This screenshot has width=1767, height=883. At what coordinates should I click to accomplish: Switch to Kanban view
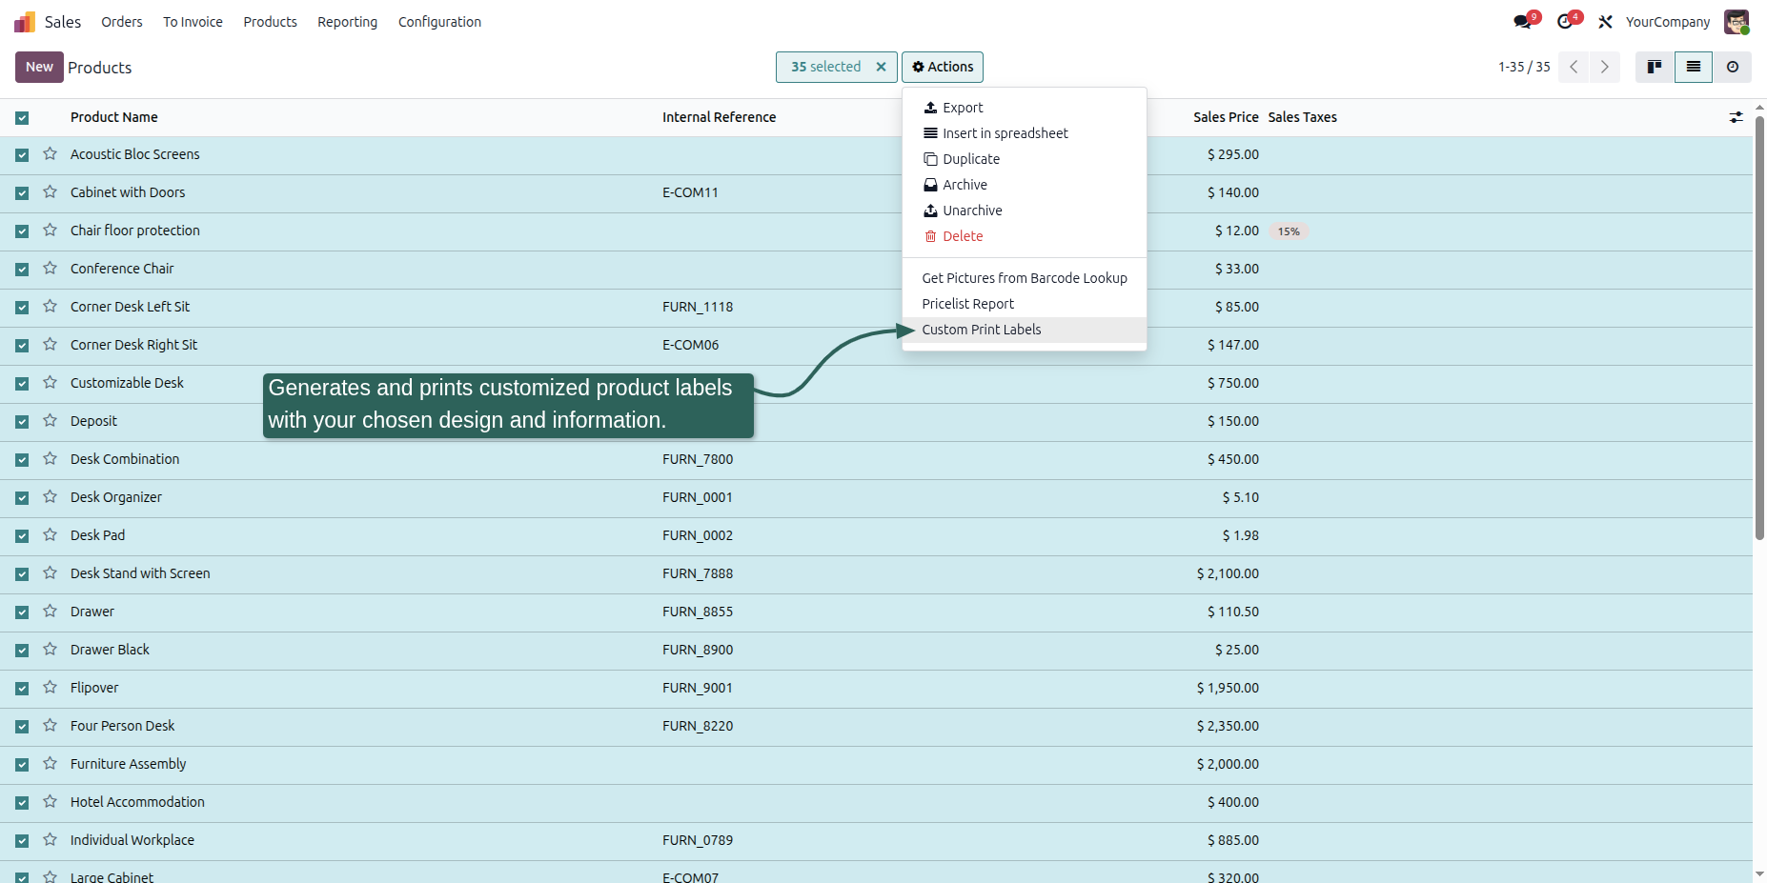[x=1655, y=67]
